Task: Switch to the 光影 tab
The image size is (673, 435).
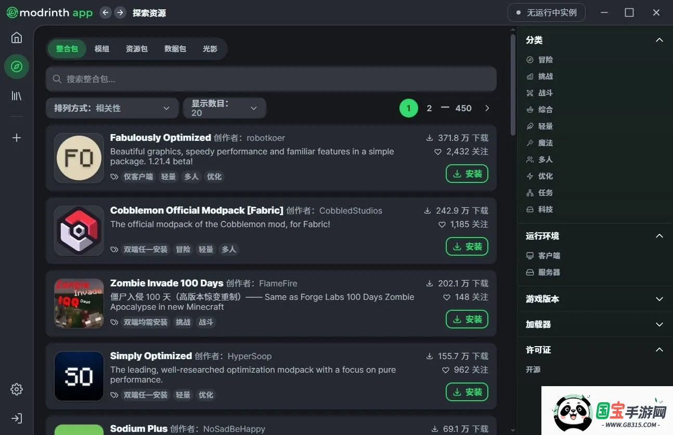Action: (x=210, y=49)
